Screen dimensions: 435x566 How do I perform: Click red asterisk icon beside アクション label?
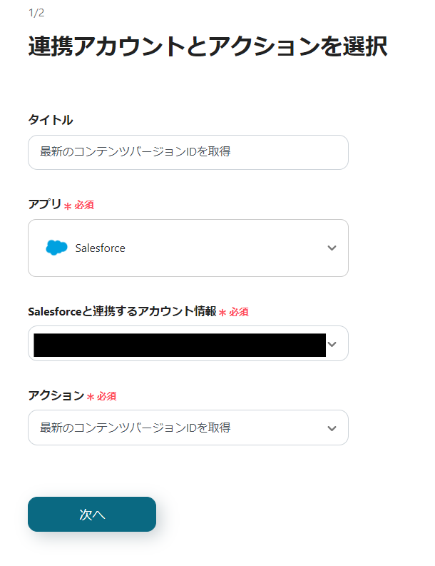91,397
